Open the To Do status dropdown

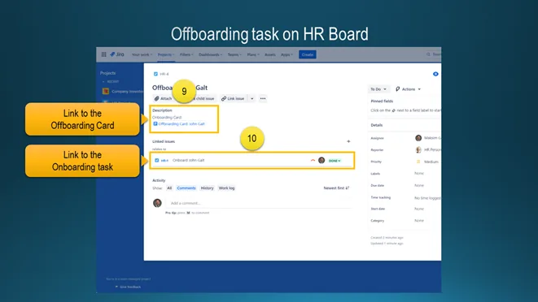378,89
